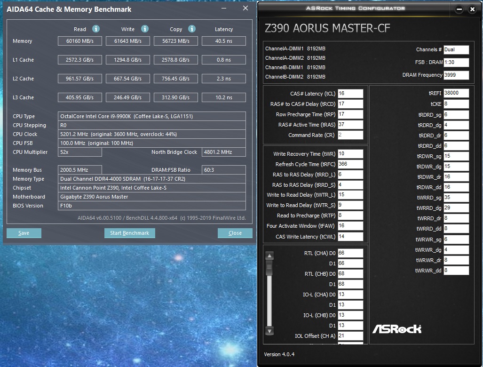The height and width of the screenshot is (367, 483).
Task: Click the Channels # field showing Dual
Action: click(456, 49)
